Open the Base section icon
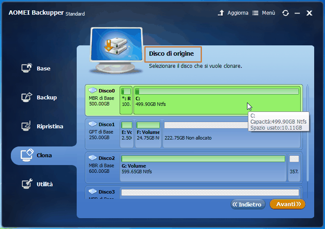 click(x=27, y=68)
